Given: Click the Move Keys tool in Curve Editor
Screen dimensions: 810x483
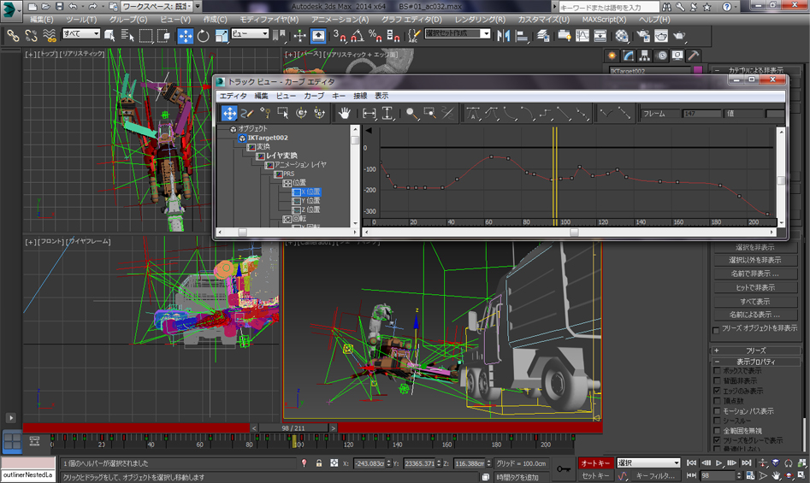Looking at the screenshot, I should pyautogui.click(x=229, y=113).
